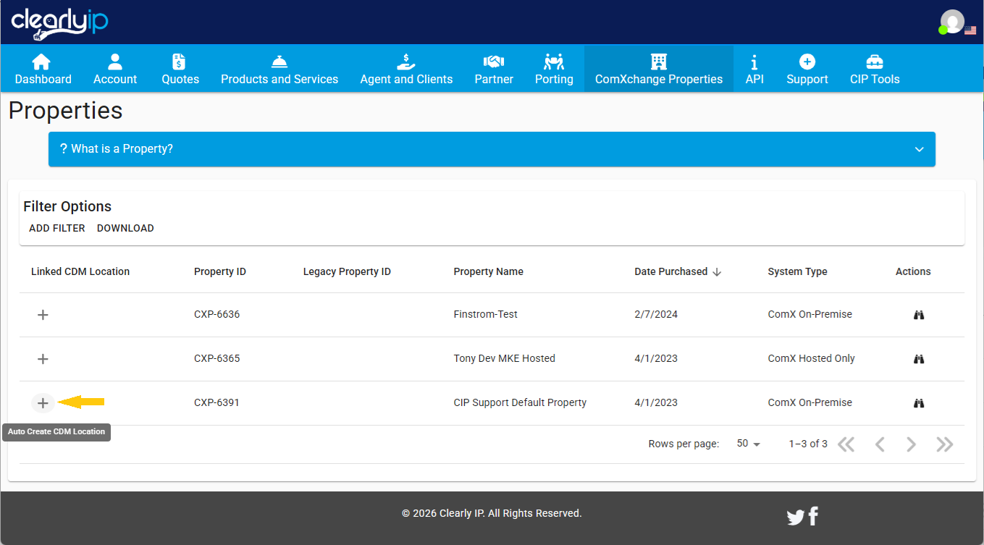The width and height of the screenshot is (984, 545).
Task: Click ADD FILTER under Filter Options
Action: click(56, 227)
